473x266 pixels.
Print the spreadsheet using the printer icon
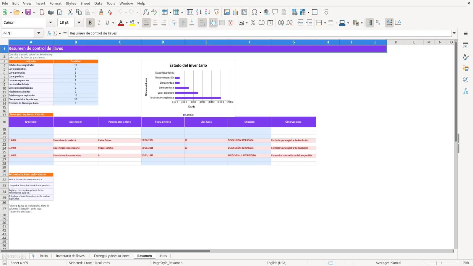51,12
